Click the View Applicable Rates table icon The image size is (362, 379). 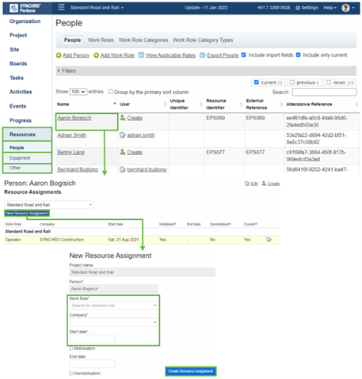[x=141, y=55]
